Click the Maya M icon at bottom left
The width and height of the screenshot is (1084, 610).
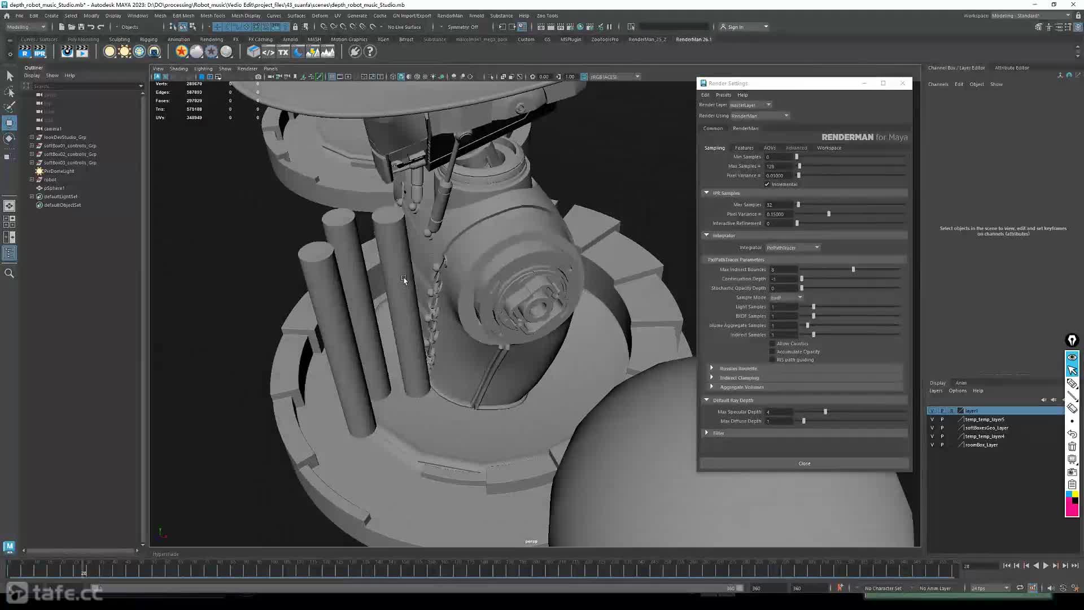[9, 546]
